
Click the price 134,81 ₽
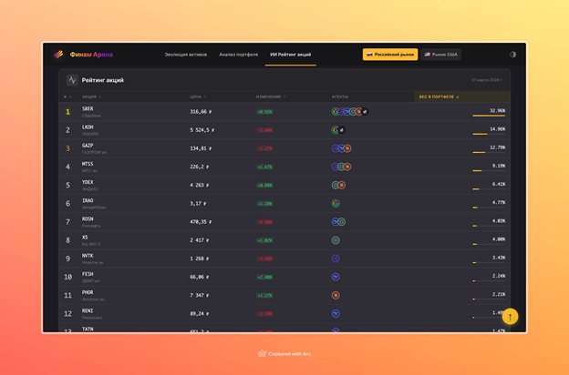tap(201, 148)
